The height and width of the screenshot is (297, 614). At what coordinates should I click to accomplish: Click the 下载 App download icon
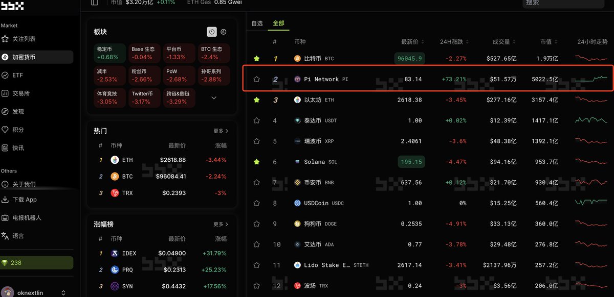click(x=5, y=200)
